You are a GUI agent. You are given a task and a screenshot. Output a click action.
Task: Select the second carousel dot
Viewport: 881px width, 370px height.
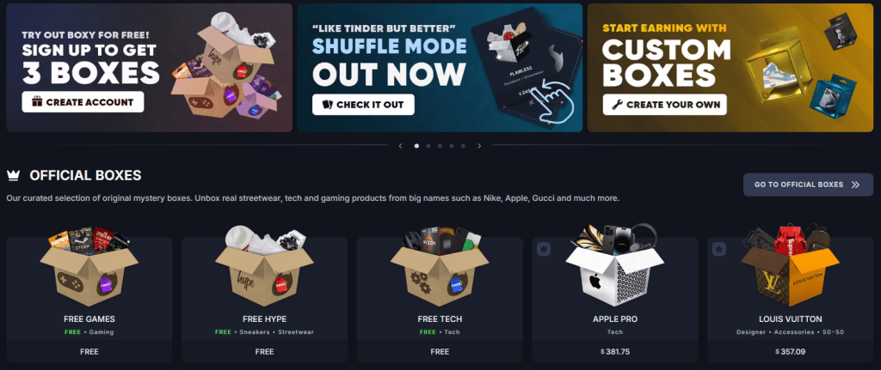[x=428, y=146]
